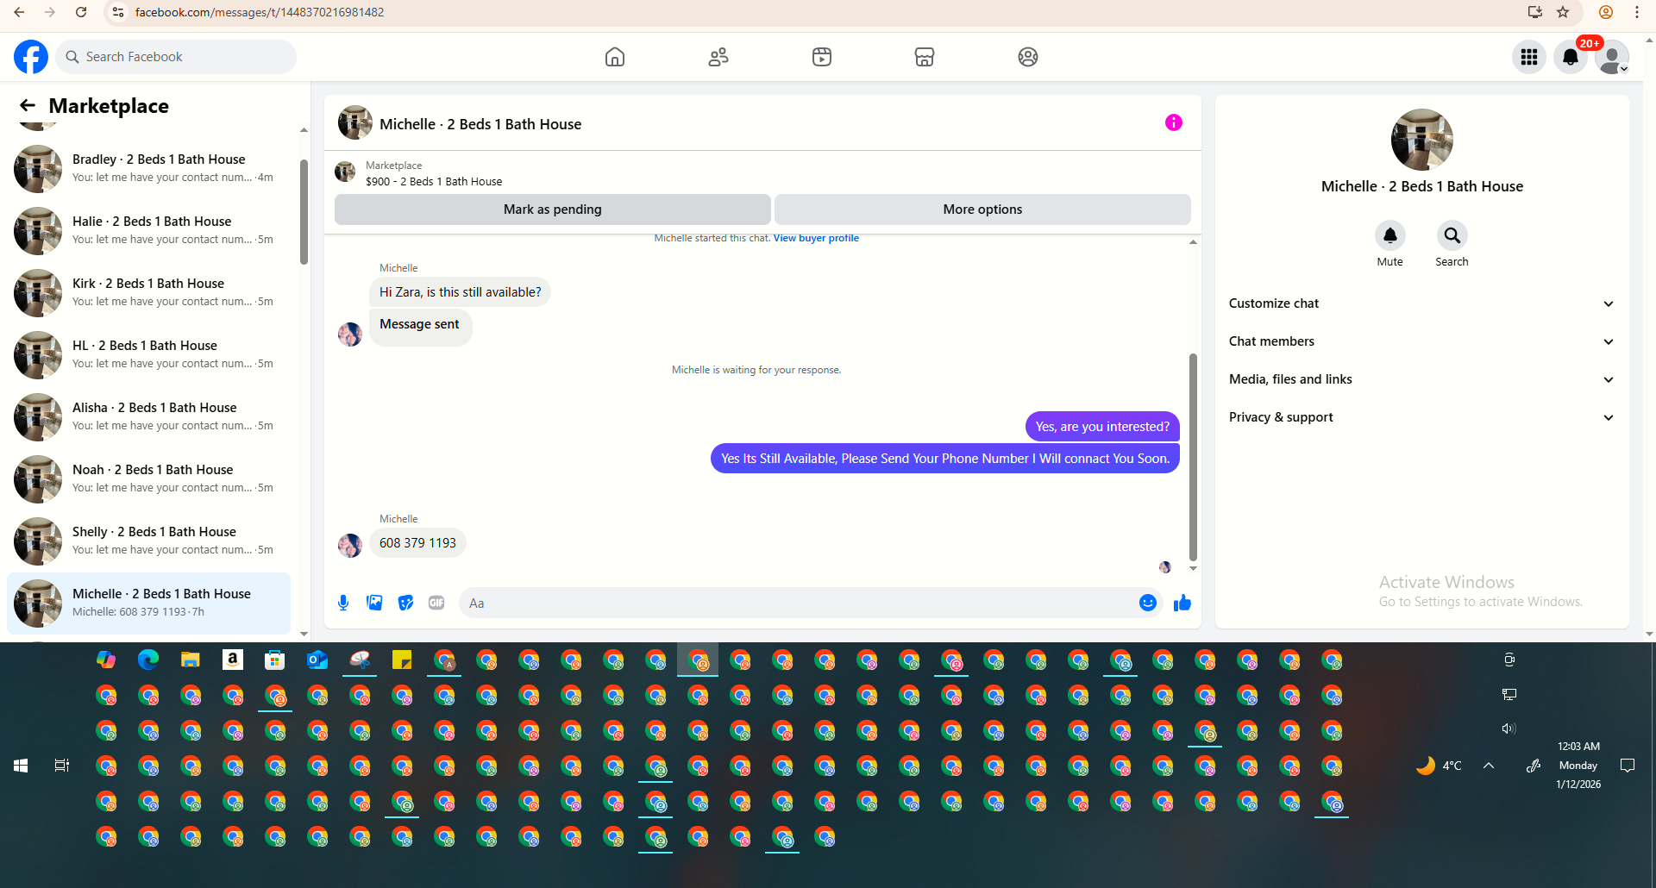Open the Noah conversation

point(148,478)
